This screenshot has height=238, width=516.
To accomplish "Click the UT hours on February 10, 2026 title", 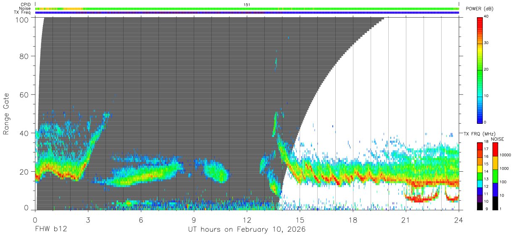I will (x=247, y=230).
